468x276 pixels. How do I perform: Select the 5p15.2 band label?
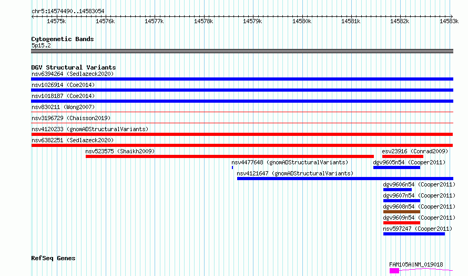tap(41, 45)
